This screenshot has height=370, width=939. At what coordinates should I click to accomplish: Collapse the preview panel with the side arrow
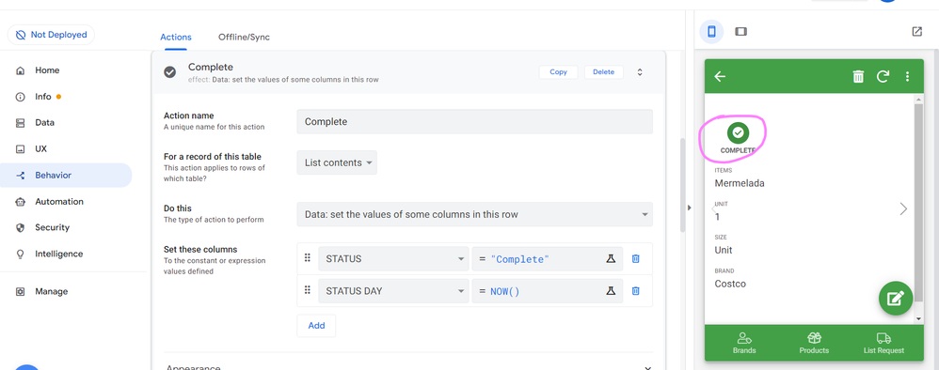coord(689,208)
